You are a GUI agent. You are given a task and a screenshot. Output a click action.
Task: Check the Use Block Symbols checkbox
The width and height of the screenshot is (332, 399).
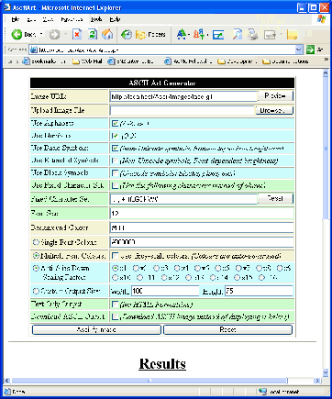(x=115, y=173)
